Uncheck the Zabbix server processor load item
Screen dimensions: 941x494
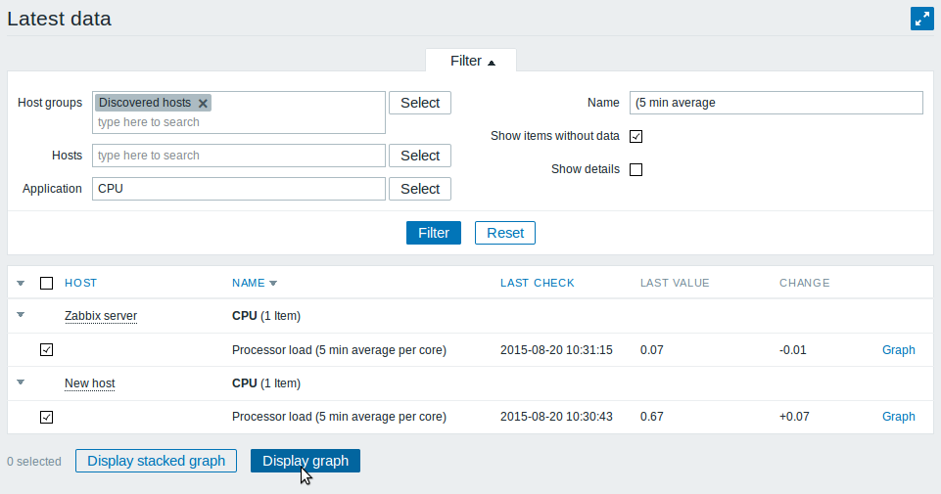[x=46, y=349]
